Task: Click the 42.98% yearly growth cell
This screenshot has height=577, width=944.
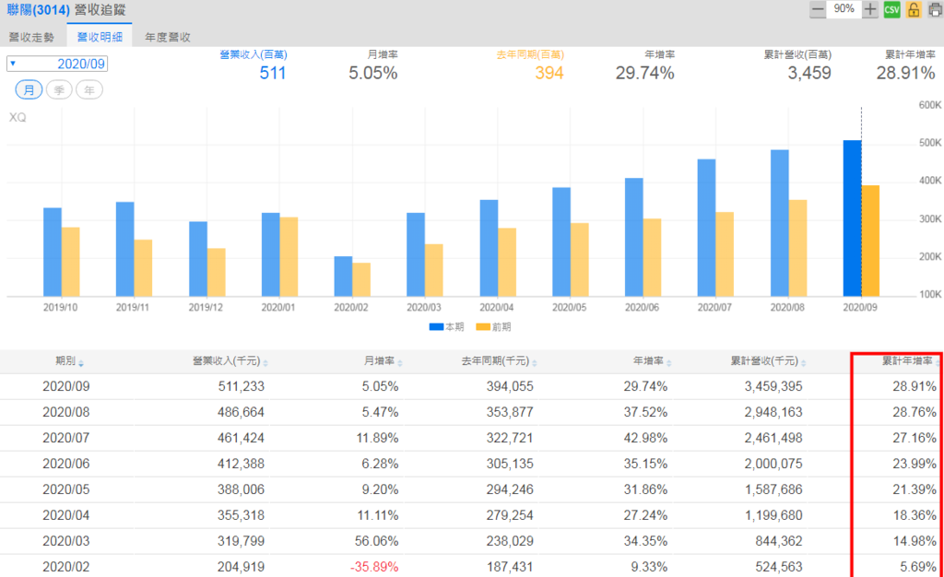Action: pos(645,438)
